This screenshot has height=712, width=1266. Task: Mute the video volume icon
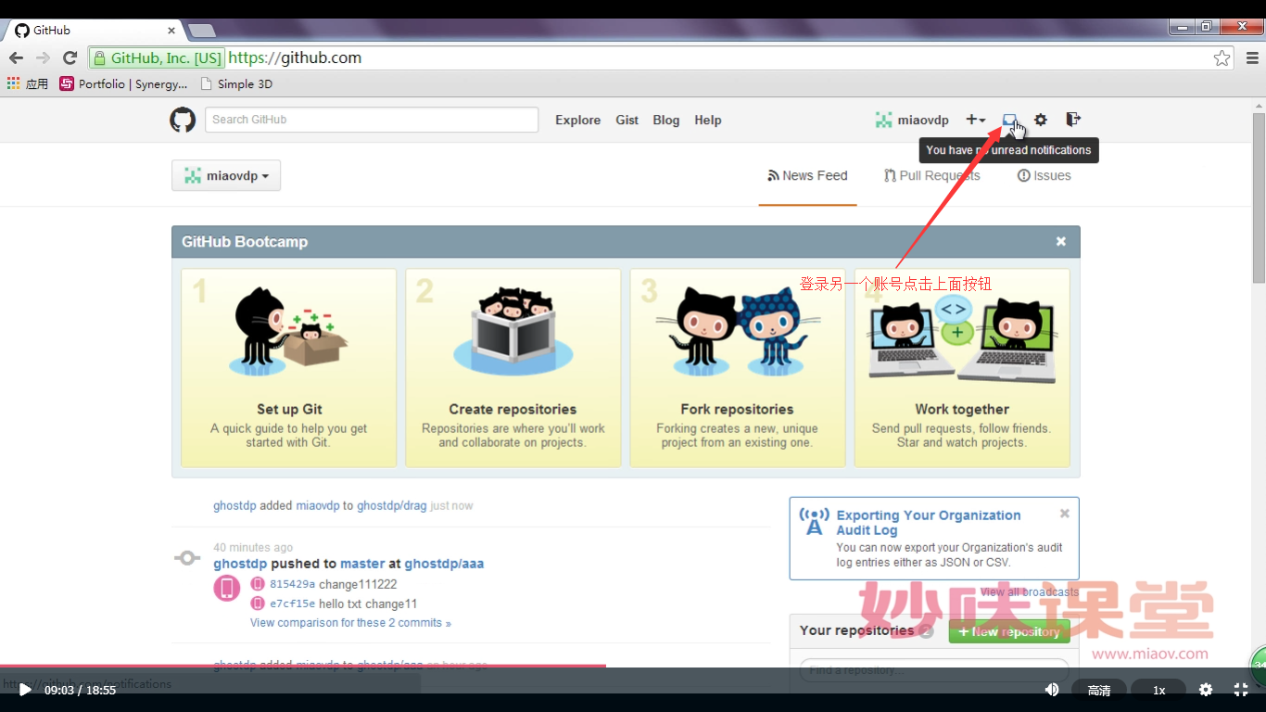pyautogui.click(x=1052, y=690)
